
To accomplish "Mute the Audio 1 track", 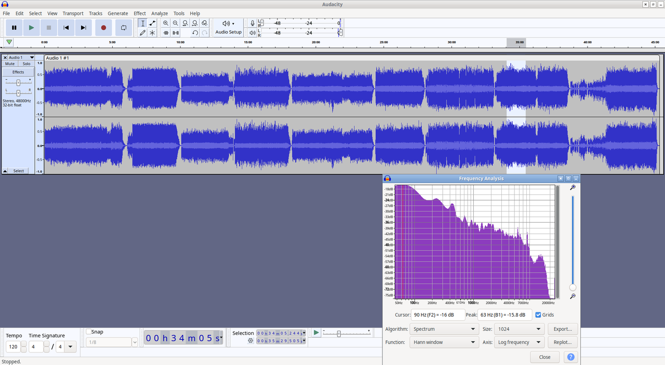I will point(10,64).
